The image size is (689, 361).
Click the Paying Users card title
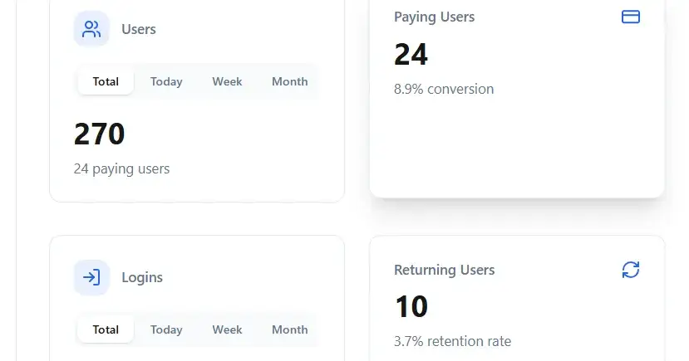pos(435,17)
